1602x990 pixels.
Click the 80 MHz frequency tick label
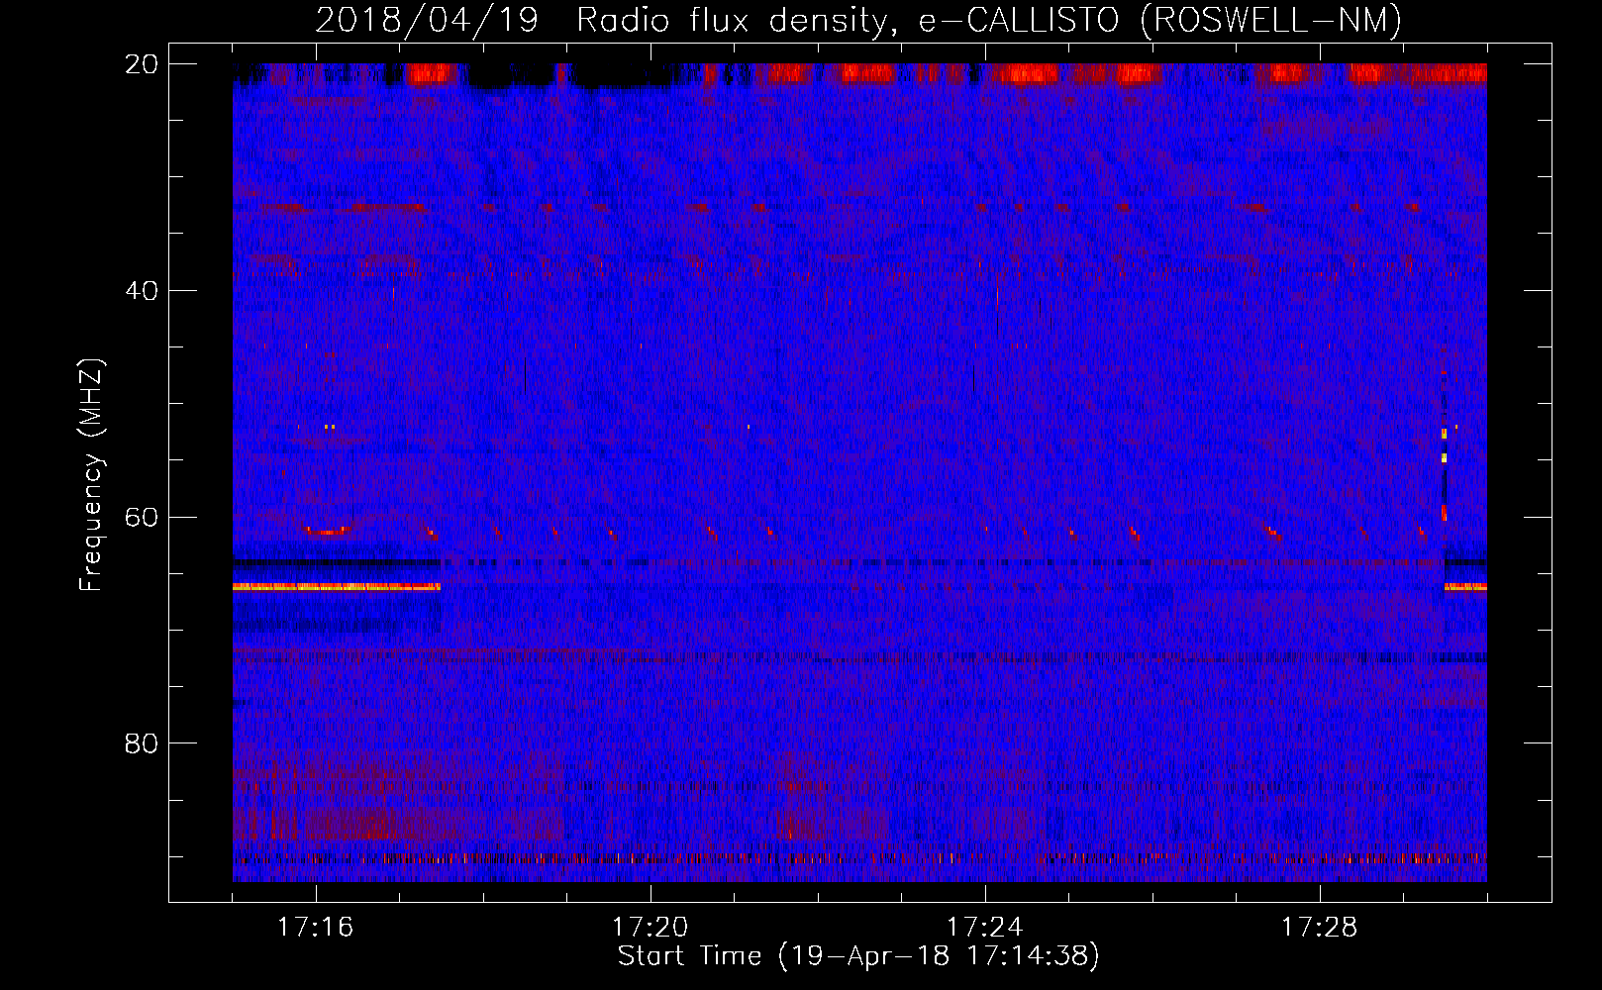tap(142, 742)
